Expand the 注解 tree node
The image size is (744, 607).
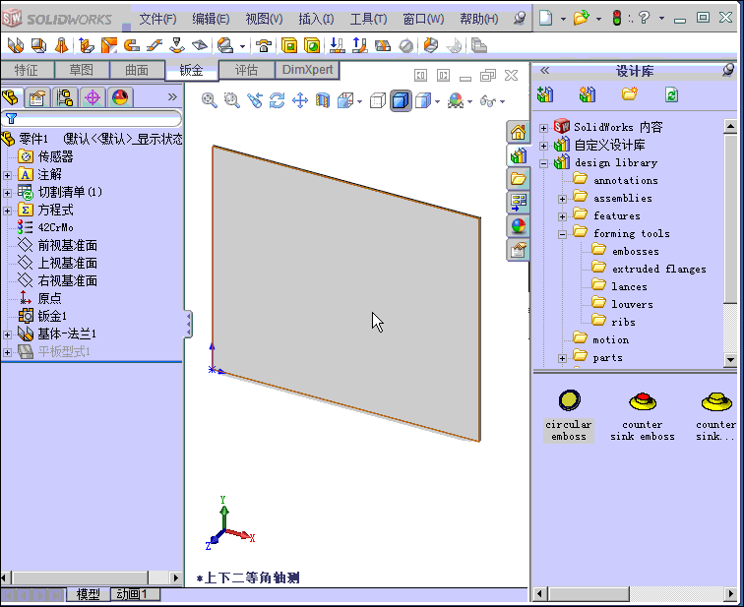click(7, 175)
